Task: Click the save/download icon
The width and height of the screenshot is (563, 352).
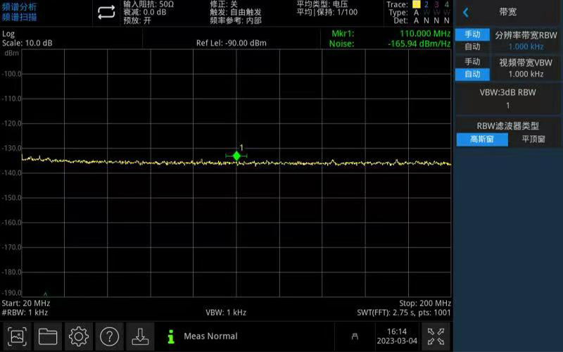Action: (141, 337)
